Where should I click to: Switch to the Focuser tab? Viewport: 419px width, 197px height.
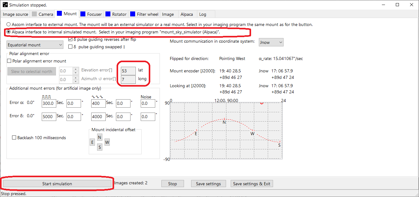coord(91,14)
